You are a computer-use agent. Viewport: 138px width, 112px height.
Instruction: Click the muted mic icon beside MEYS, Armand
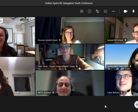pos(53,93)
